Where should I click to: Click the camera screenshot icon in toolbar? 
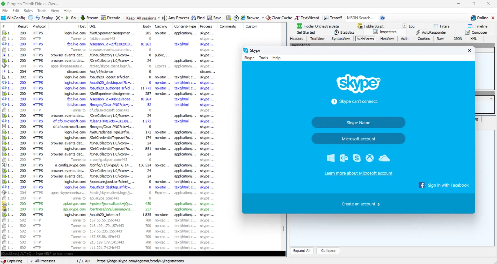pos(228,18)
